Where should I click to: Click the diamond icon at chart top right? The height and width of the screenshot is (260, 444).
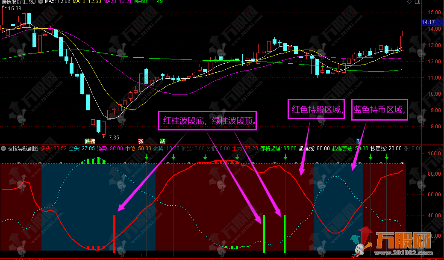tap(409, 2)
